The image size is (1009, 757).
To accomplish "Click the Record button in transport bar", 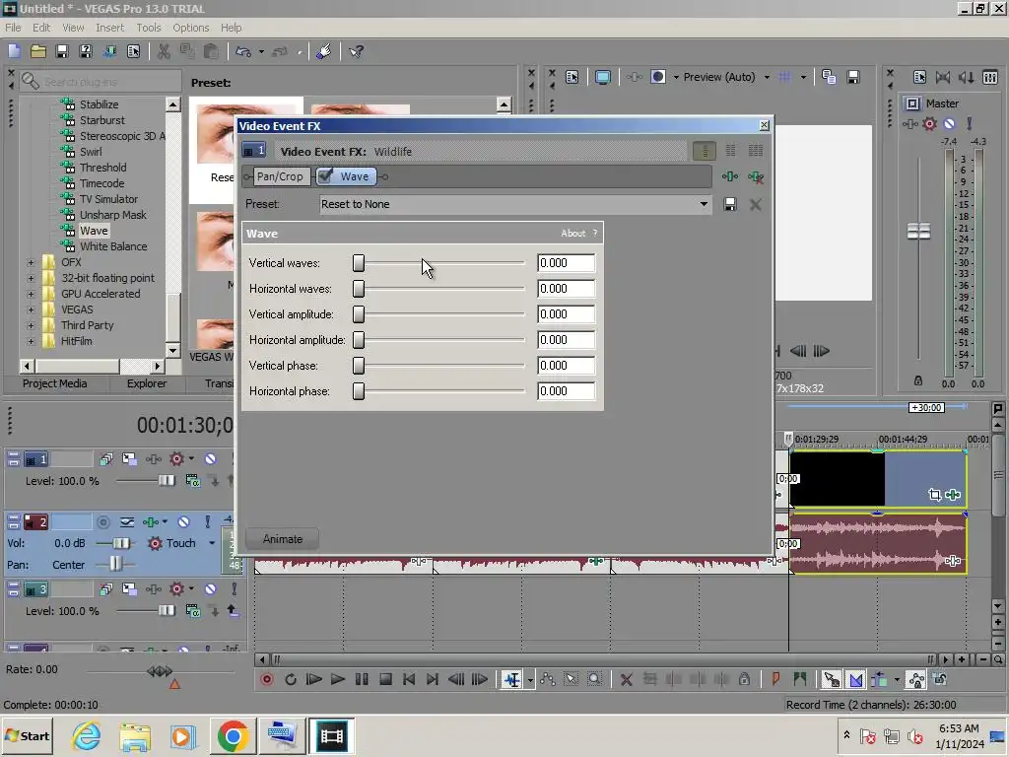I will (x=266, y=679).
